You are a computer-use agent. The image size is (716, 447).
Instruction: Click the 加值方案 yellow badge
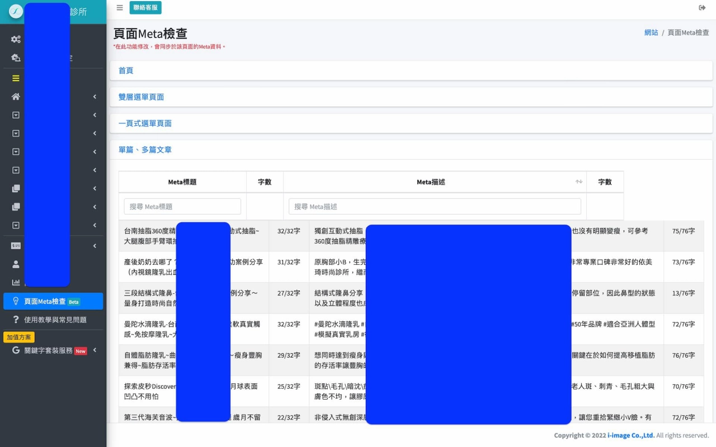[19, 337]
